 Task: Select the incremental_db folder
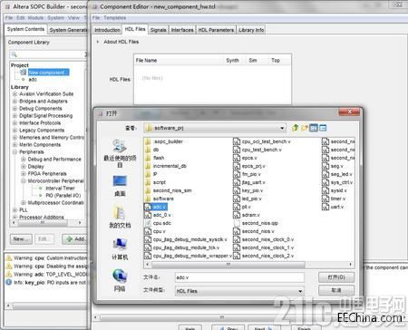166,166
